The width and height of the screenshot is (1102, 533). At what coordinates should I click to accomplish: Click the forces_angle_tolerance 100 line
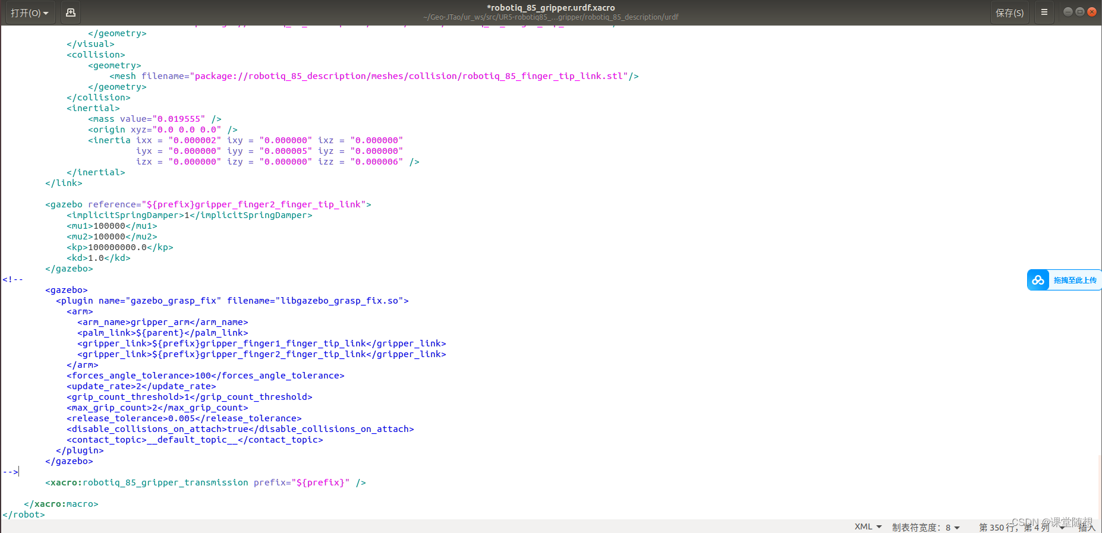(x=206, y=376)
